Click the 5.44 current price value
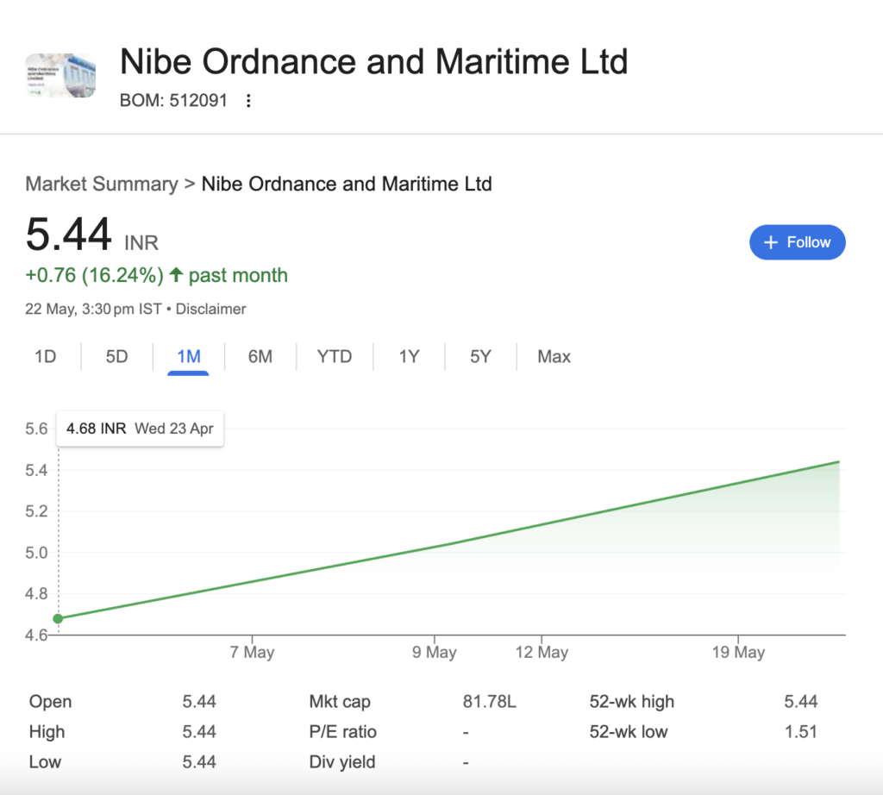The image size is (883, 795). click(69, 235)
